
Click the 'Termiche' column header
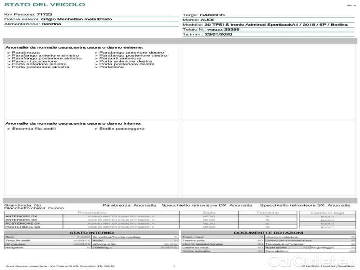click(268, 212)
